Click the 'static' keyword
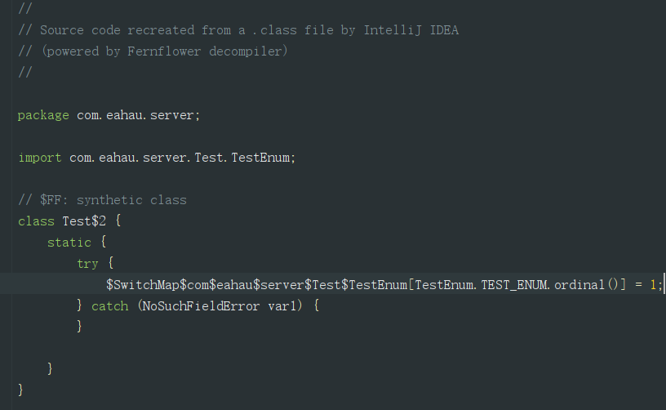The image size is (666, 410). 69,243
